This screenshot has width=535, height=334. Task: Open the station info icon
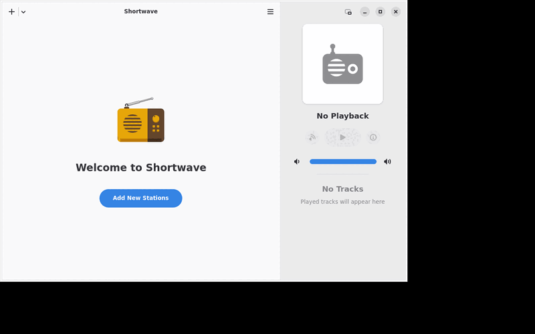coord(373,138)
